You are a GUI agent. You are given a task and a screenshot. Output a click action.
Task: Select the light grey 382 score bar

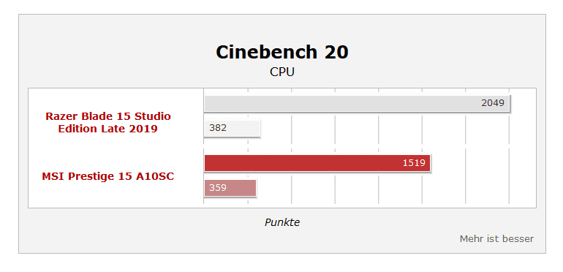tap(232, 128)
